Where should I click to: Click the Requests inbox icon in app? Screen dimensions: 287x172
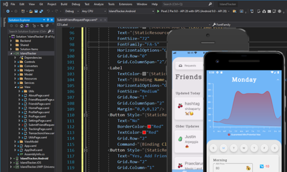coord(180,65)
